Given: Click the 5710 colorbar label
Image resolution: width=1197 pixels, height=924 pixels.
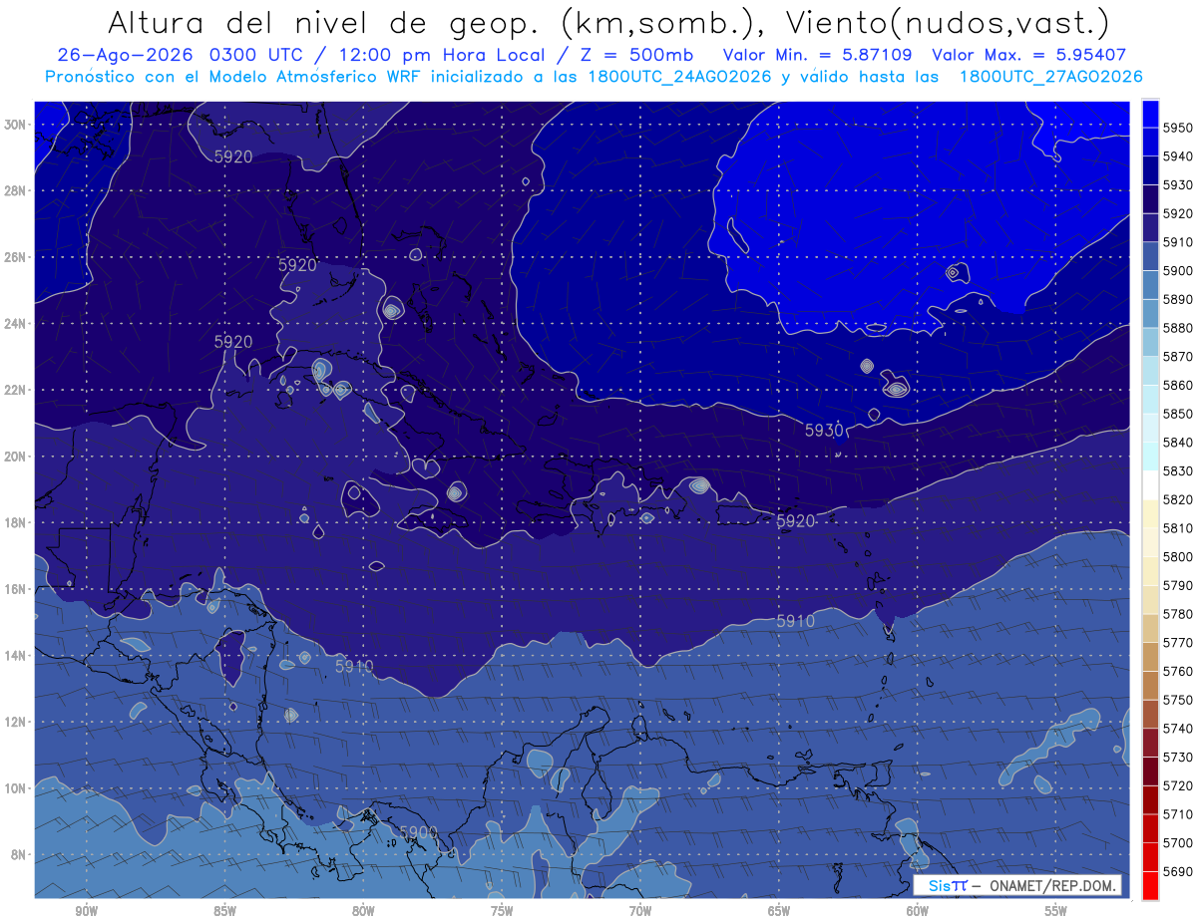Looking at the screenshot, I should (x=1178, y=814).
